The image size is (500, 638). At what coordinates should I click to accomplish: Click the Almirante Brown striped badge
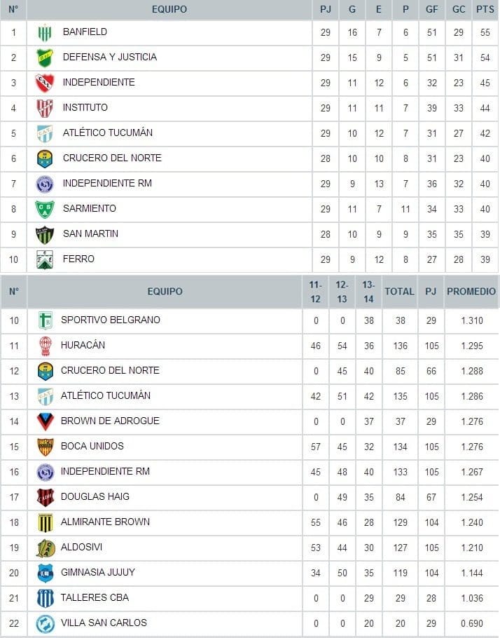click(45, 522)
